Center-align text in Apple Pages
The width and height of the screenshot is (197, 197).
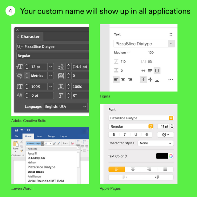coord(133,169)
